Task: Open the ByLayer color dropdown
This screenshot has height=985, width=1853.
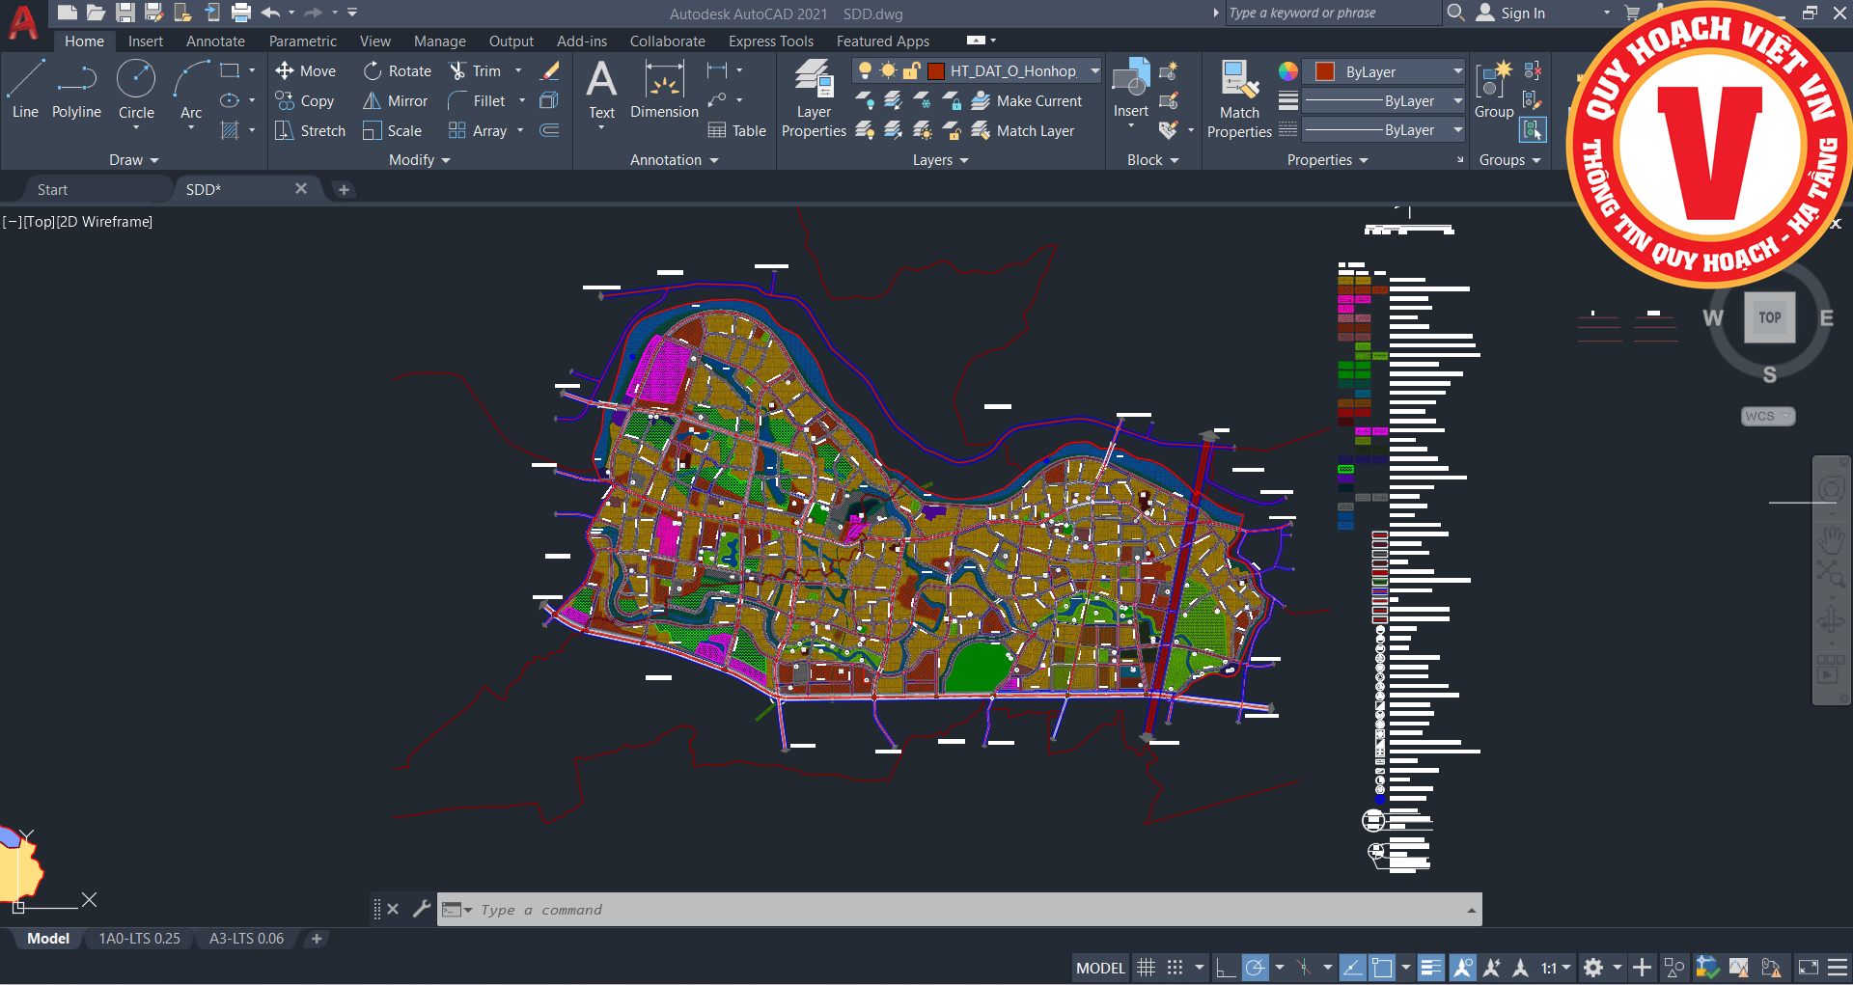Action: pos(1457,72)
